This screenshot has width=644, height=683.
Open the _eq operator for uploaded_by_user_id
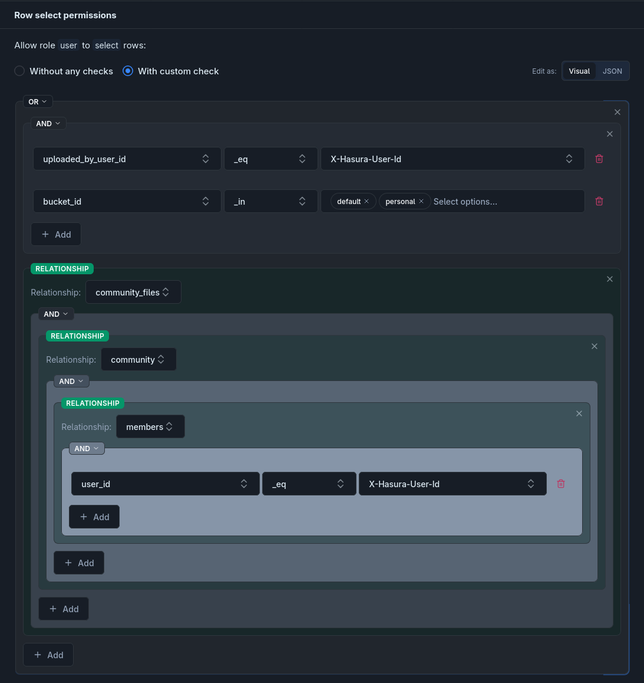(x=270, y=159)
